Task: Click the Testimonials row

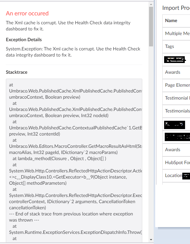Action: (x=176, y=111)
